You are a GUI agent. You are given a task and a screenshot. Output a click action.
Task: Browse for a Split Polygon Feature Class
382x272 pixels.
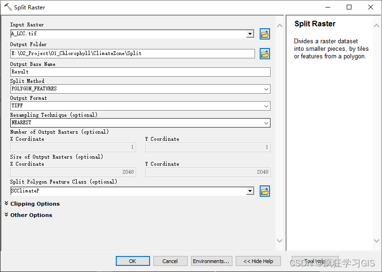click(x=264, y=191)
